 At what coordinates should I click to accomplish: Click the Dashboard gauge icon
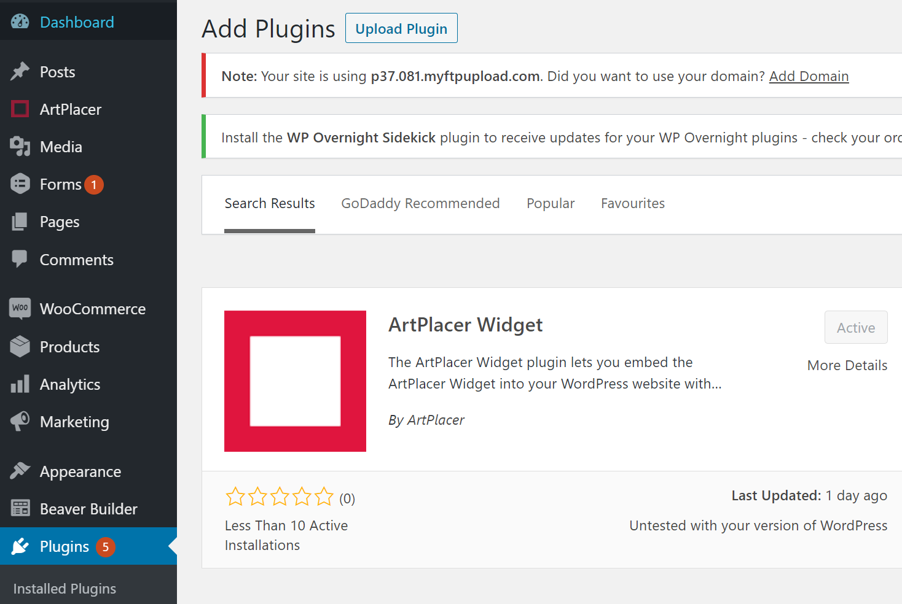20,21
